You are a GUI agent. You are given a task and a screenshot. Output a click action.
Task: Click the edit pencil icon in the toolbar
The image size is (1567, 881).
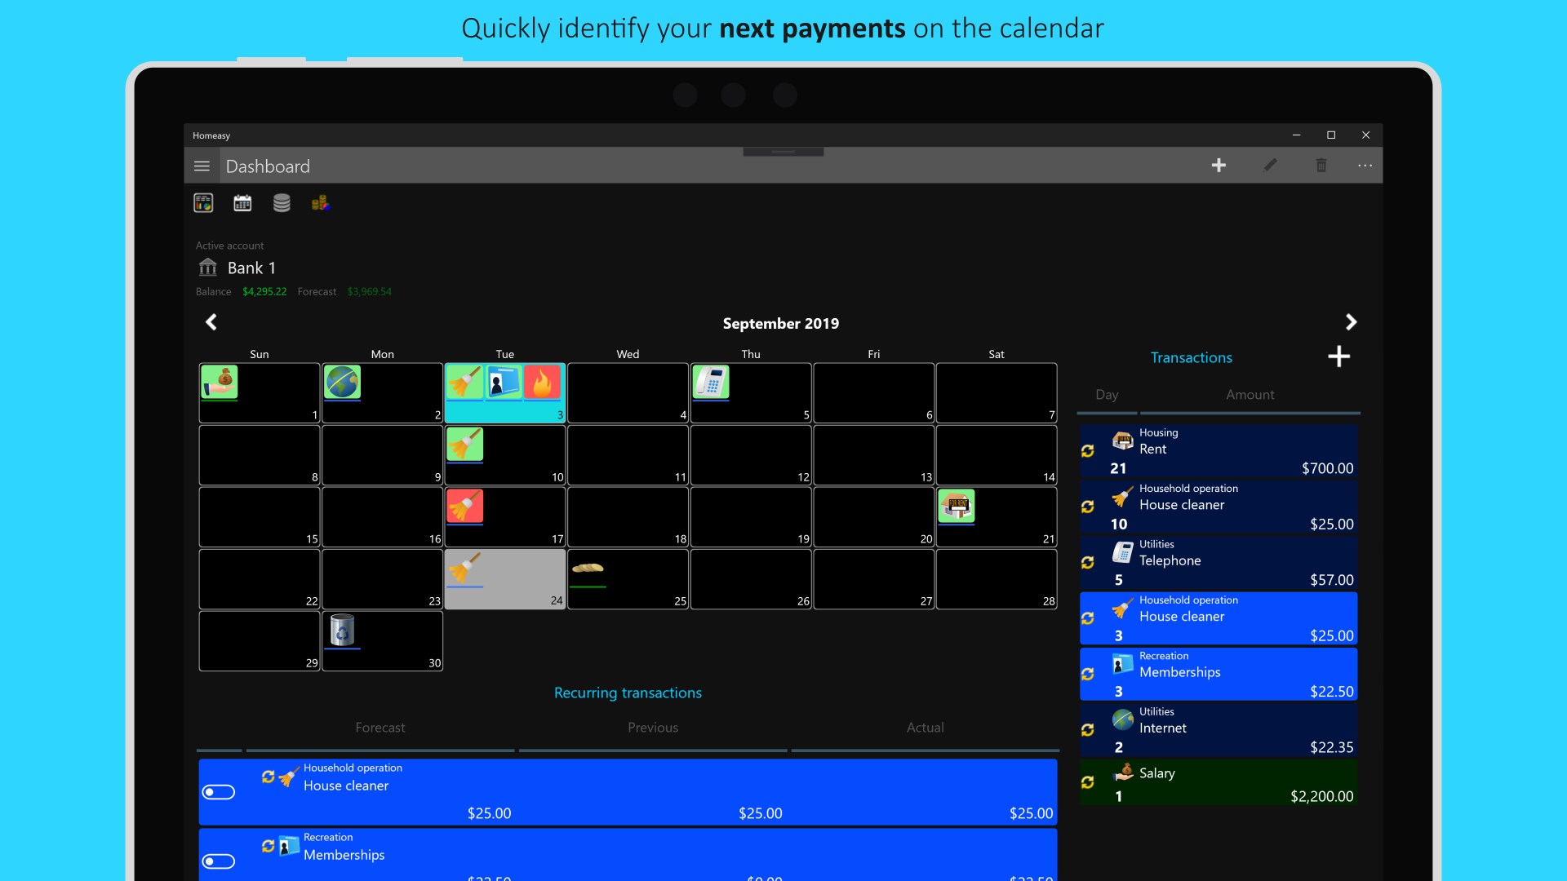[1270, 166]
